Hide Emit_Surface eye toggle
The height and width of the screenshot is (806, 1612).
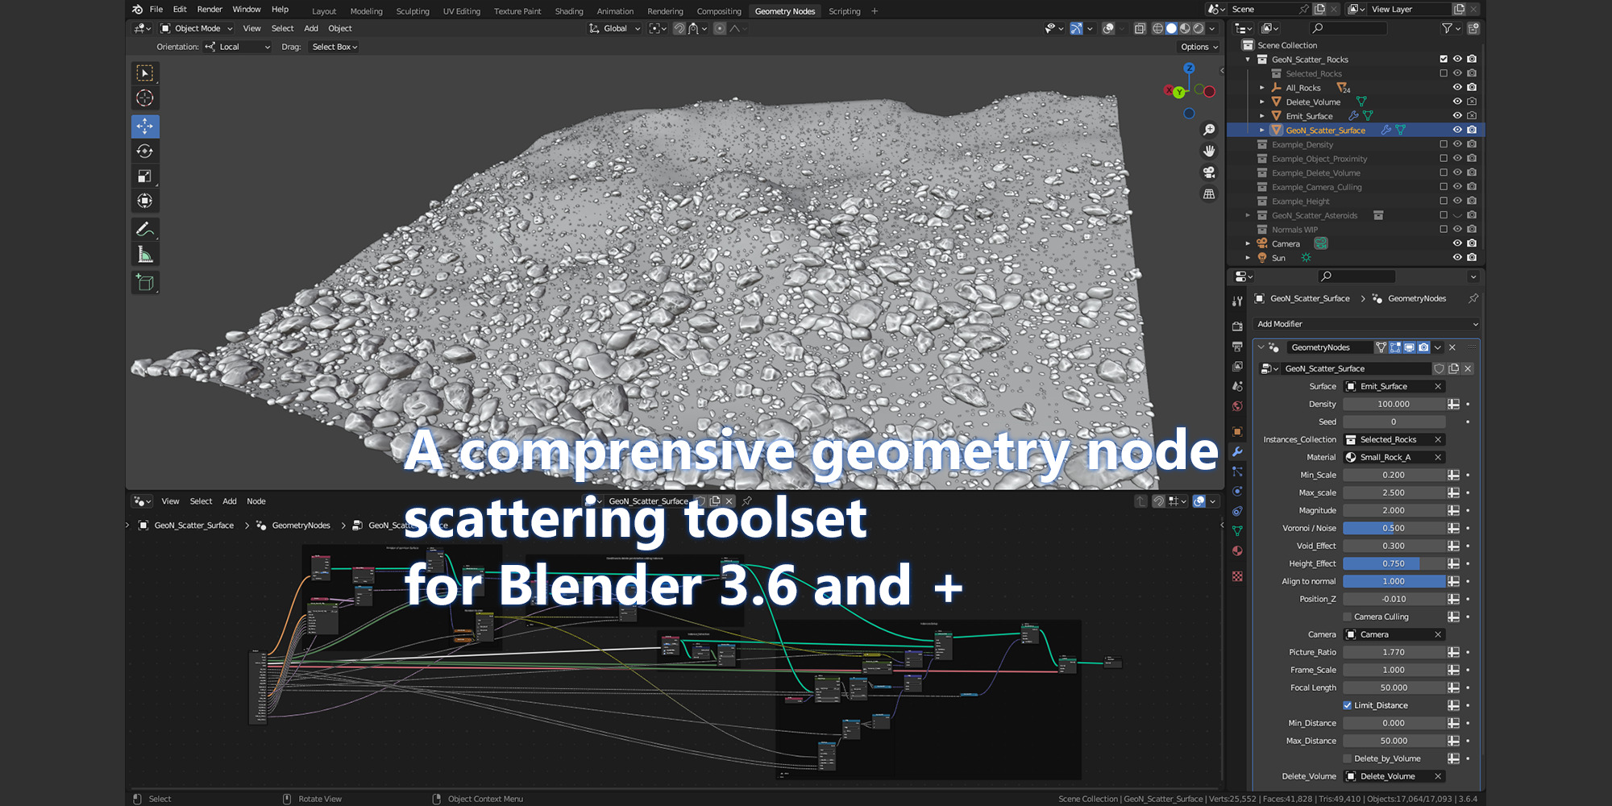[x=1457, y=116]
